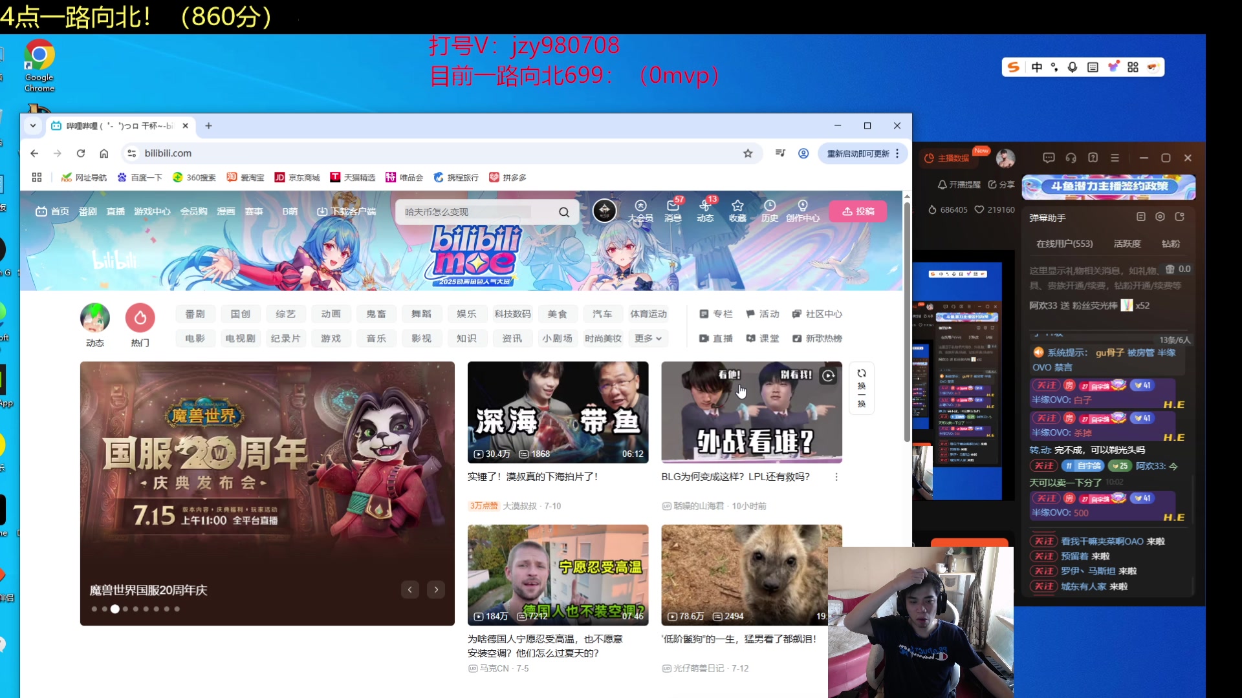Click the Chrome reload page icon
This screenshot has width=1242, height=698.
[x=81, y=153]
